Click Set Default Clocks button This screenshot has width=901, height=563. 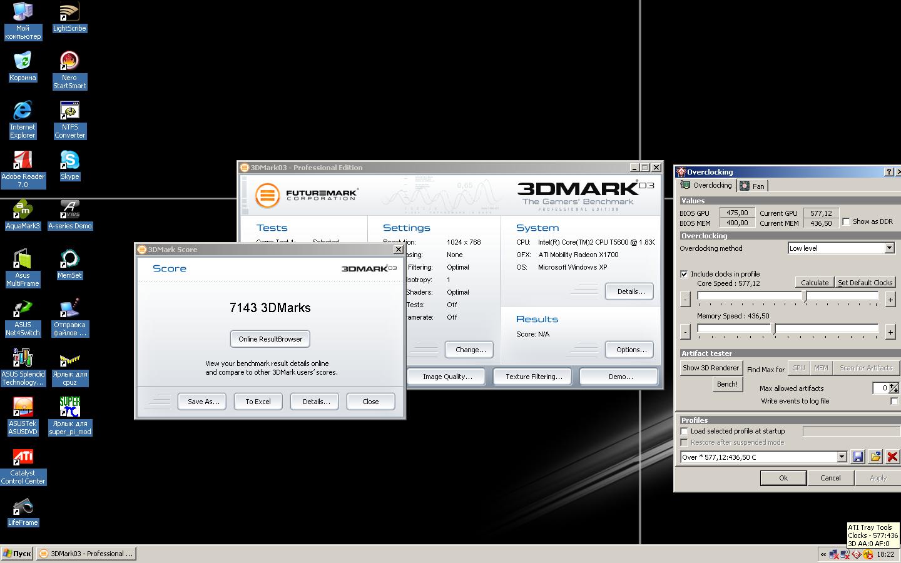[x=865, y=283]
